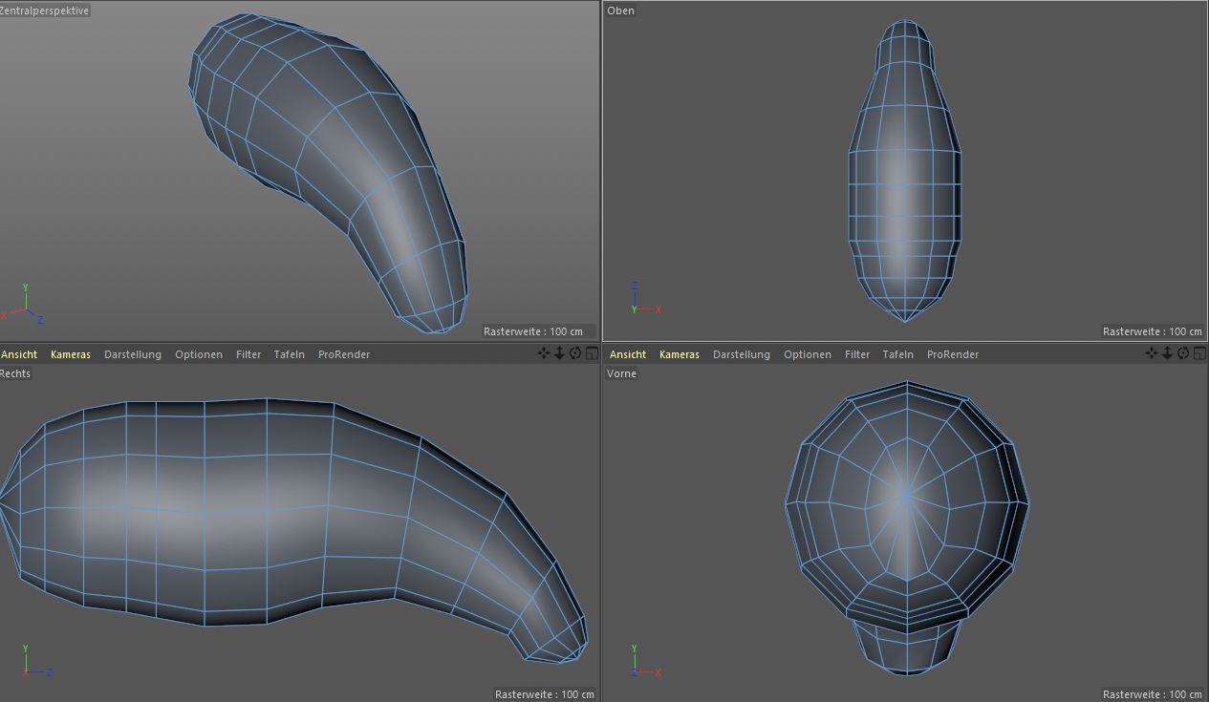Click the Oben viewport label
This screenshot has width=1209, height=702.
(x=620, y=11)
